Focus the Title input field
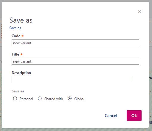152x131 pixels. pyautogui.click(x=75, y=61)
